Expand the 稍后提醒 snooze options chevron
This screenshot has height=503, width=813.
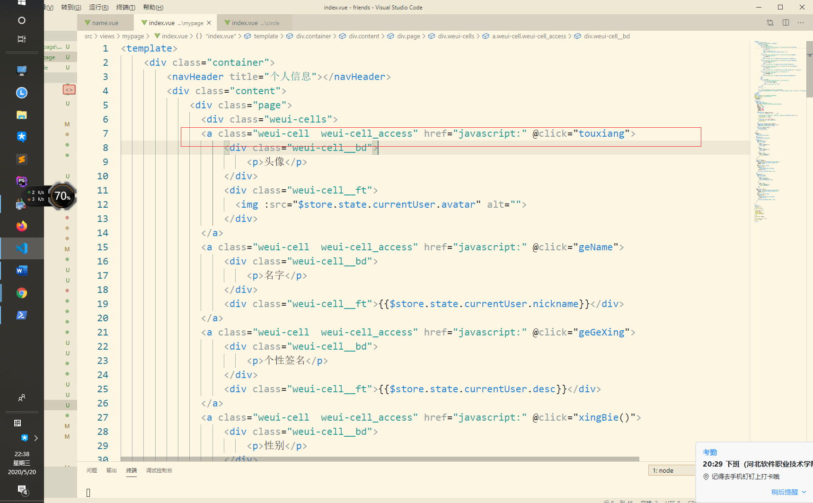(x=804, y=492)
